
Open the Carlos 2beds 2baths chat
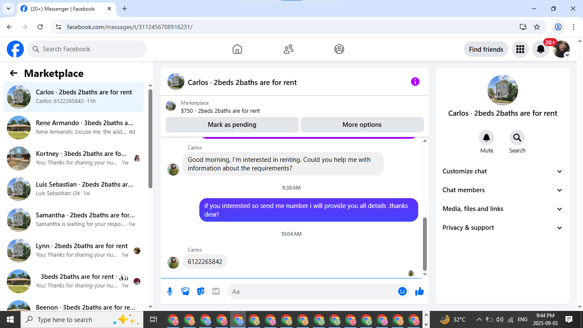74,97
